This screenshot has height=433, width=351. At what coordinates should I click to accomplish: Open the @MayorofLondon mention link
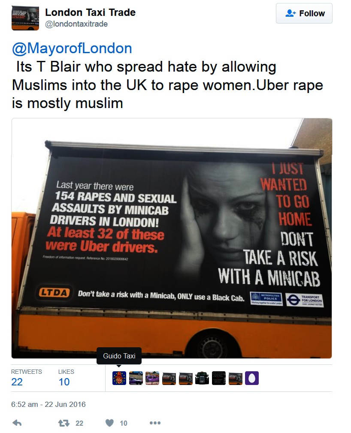(x=72, y=48)
